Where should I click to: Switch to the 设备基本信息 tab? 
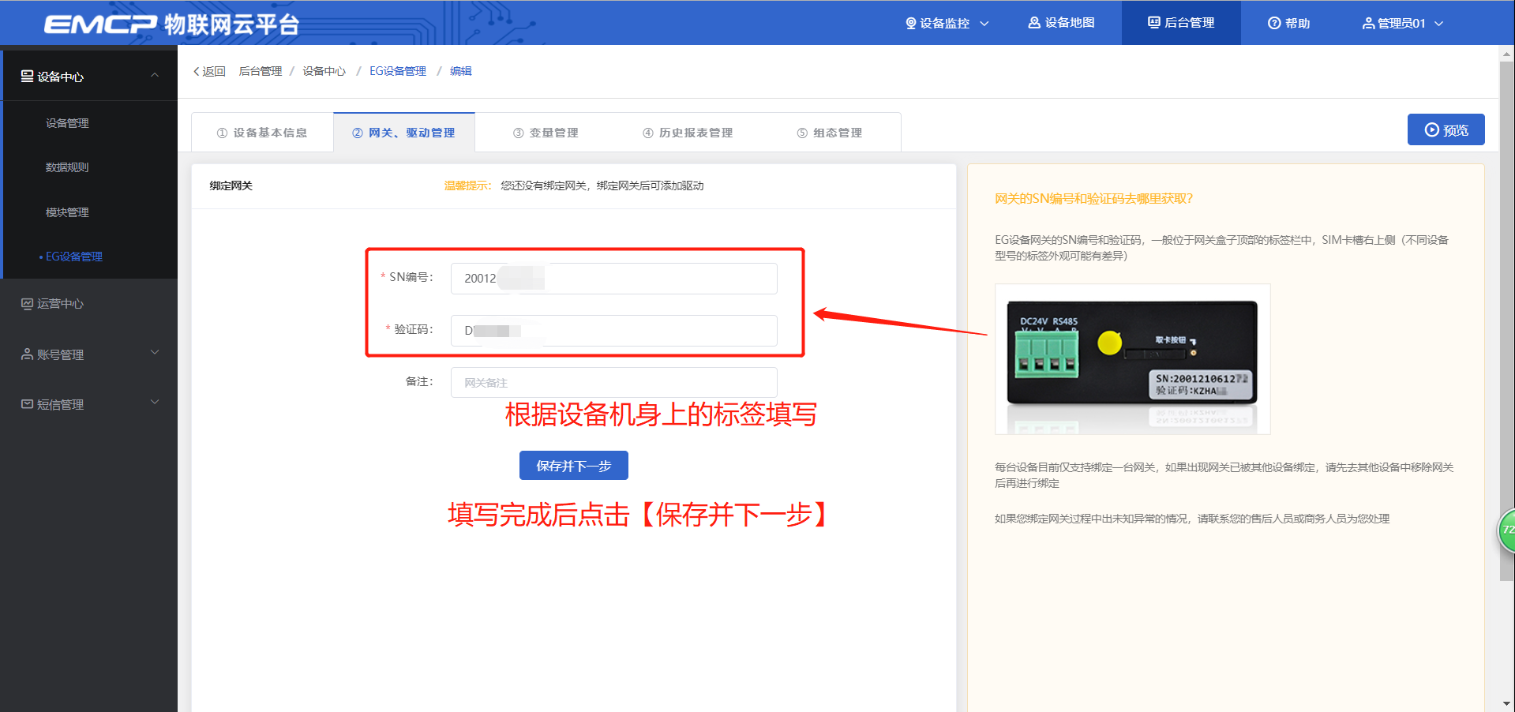point(262,133)
